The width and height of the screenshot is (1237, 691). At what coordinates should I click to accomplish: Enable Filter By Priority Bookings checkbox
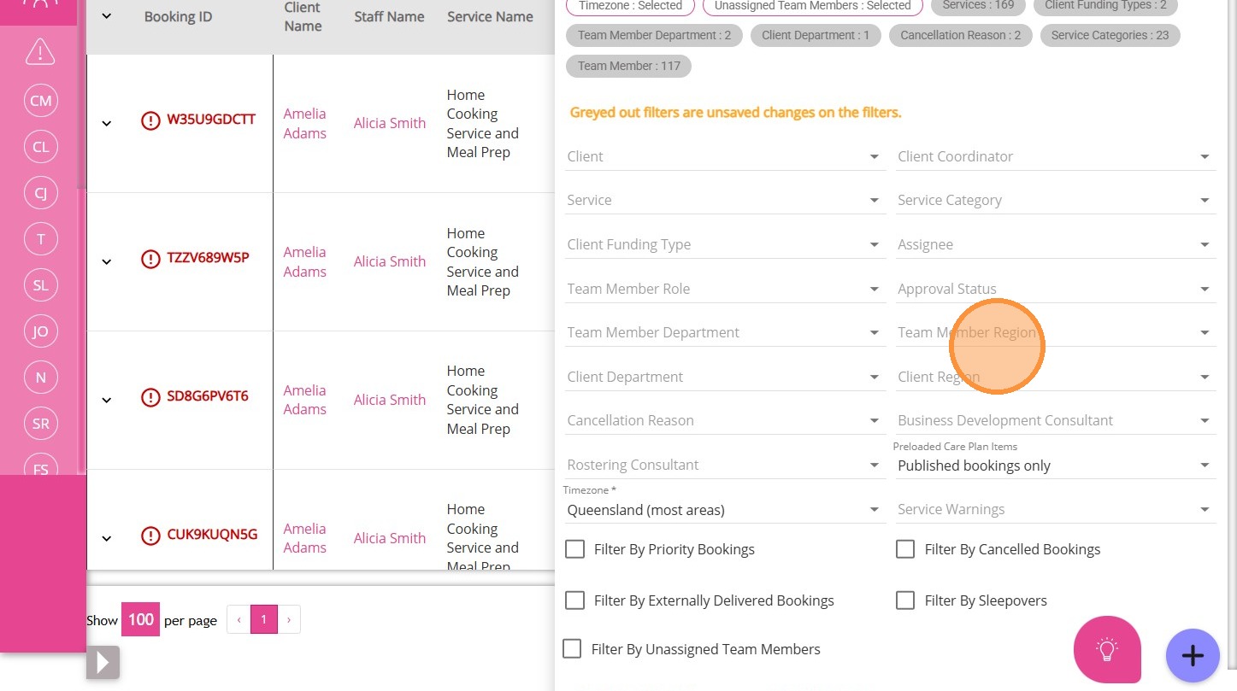(x=574, y=549)
